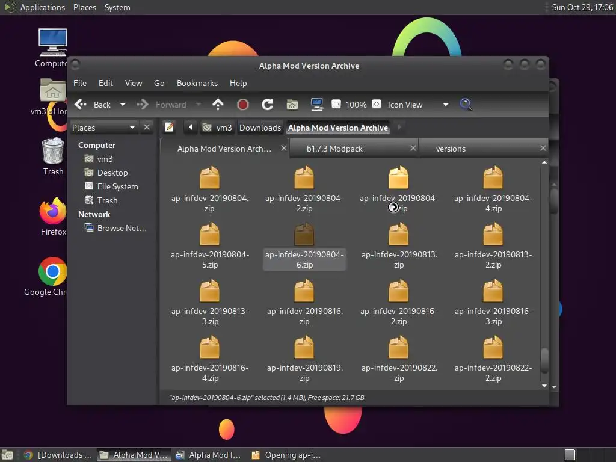
Task: Click the file pane scrollbar down arrow
Action: point(544,386)
